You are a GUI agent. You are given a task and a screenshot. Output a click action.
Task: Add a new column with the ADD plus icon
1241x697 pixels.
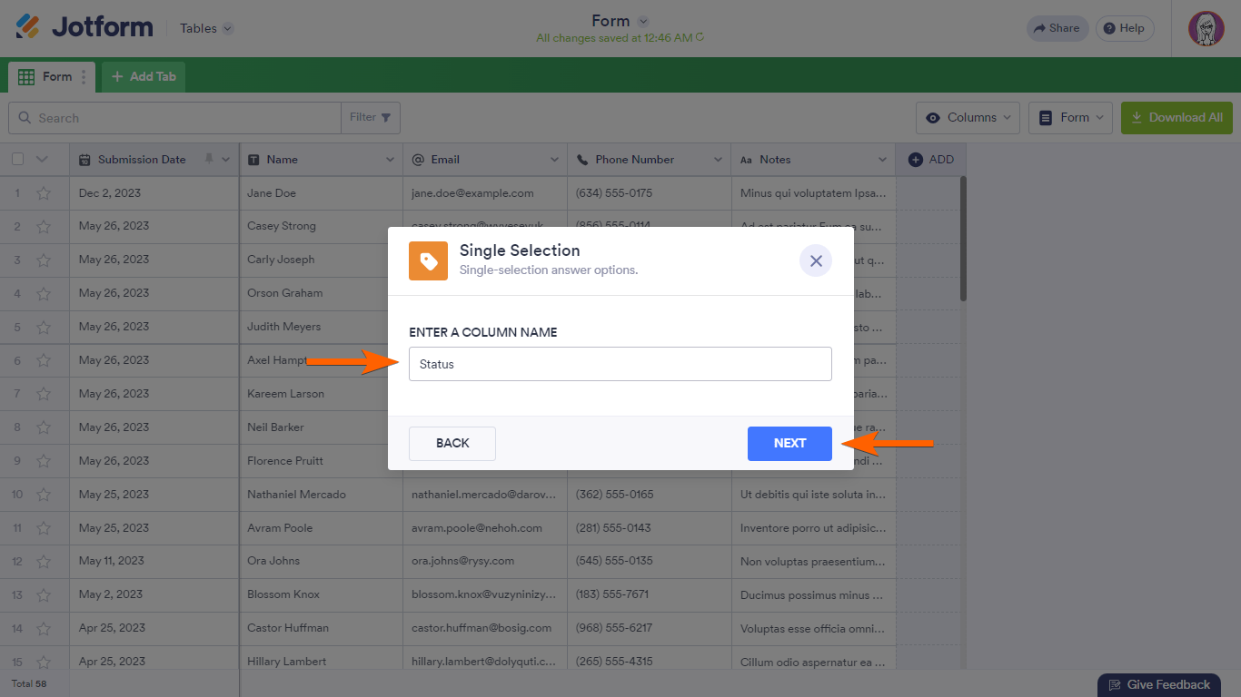click(915, 159)
